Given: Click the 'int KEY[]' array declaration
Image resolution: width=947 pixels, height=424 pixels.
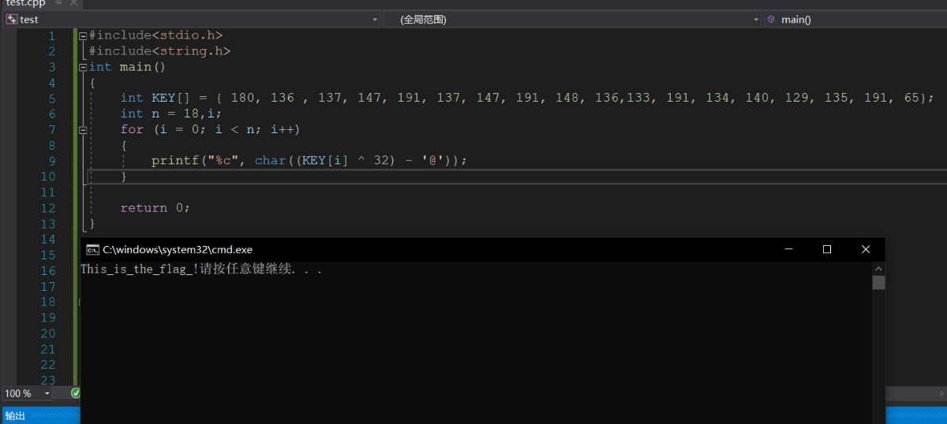Looking at the screenshot, I should tap(527, 98).
